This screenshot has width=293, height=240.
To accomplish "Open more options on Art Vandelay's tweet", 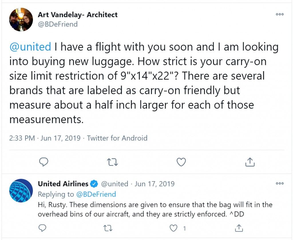I will (280, 14).
